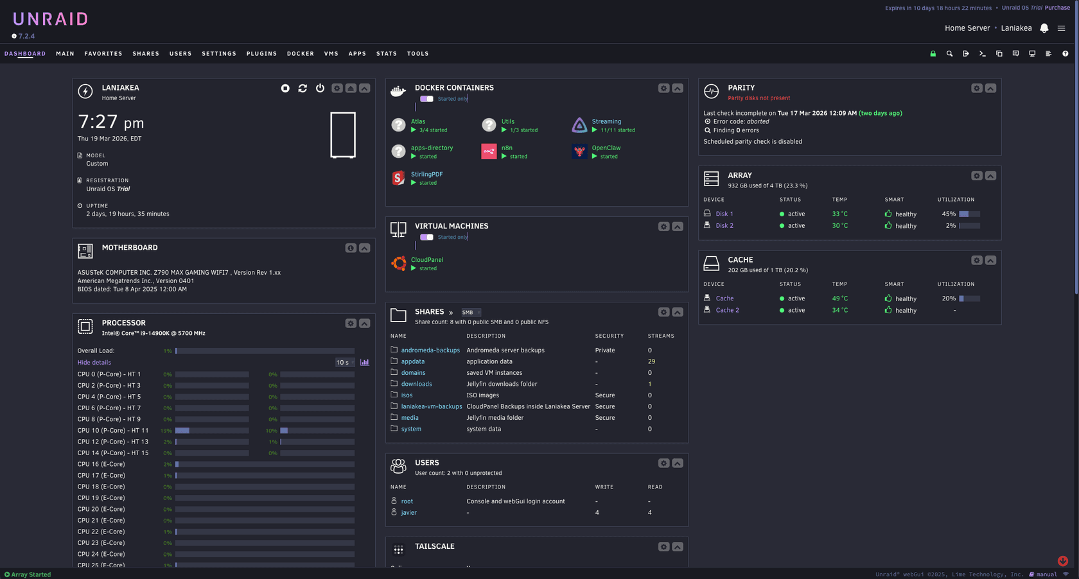Image resolution: width=1079 pixels, height=579 pixels.
Task: Click the stop array icon in Laniakea panel
Action: (285, 88)
